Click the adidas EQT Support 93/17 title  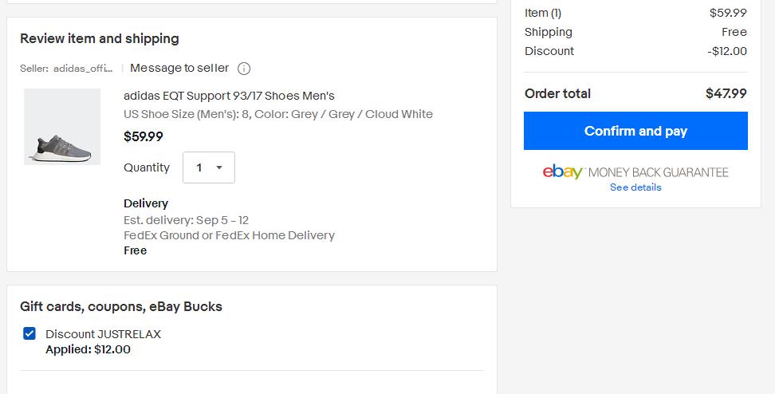click(x=229, y=96)
